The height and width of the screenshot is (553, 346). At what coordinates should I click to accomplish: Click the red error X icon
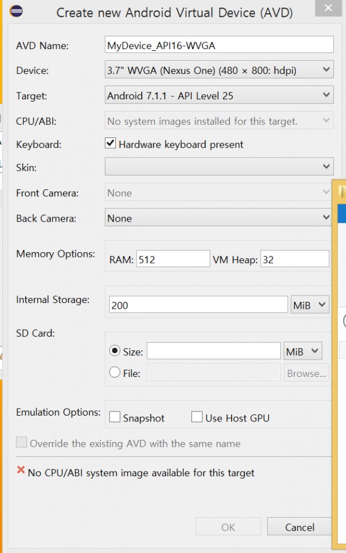click(21, 470)
